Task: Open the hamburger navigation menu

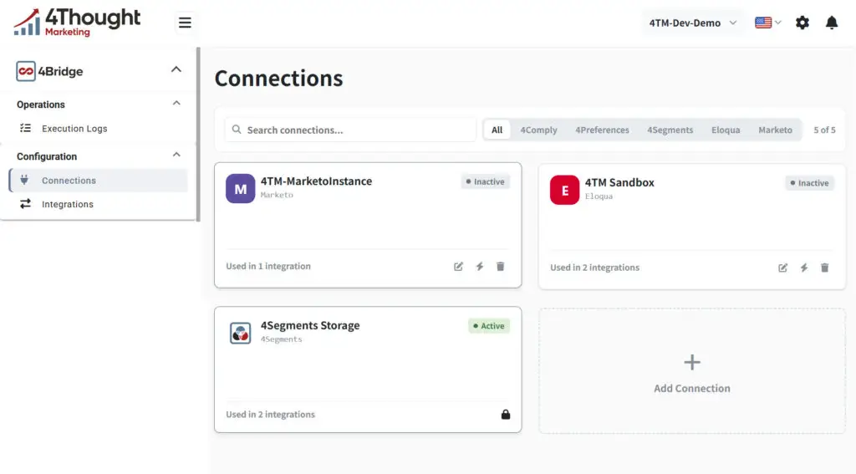Action: coord(185,23)
